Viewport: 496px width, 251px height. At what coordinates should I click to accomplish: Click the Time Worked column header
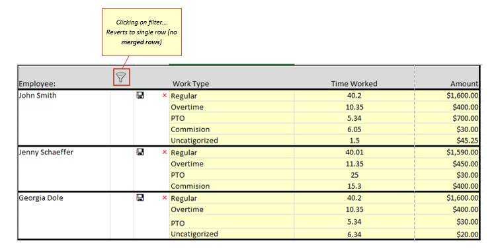tap(354, 84)
